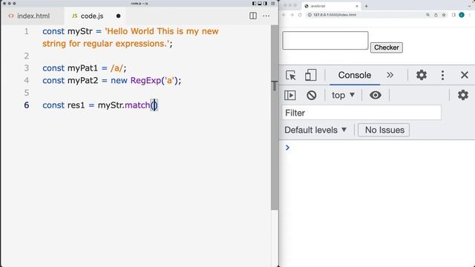This screenshot has height=267, width=475.
Task: Open the editor more actions ellipsis menu
Action: [x=266, y=16]
